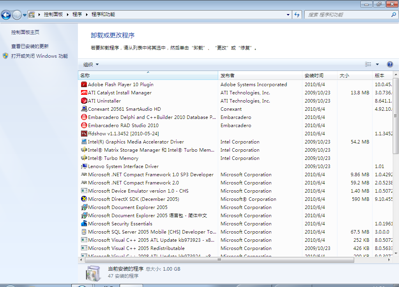Click the ATI Uninstaller icon

[84, 101]
